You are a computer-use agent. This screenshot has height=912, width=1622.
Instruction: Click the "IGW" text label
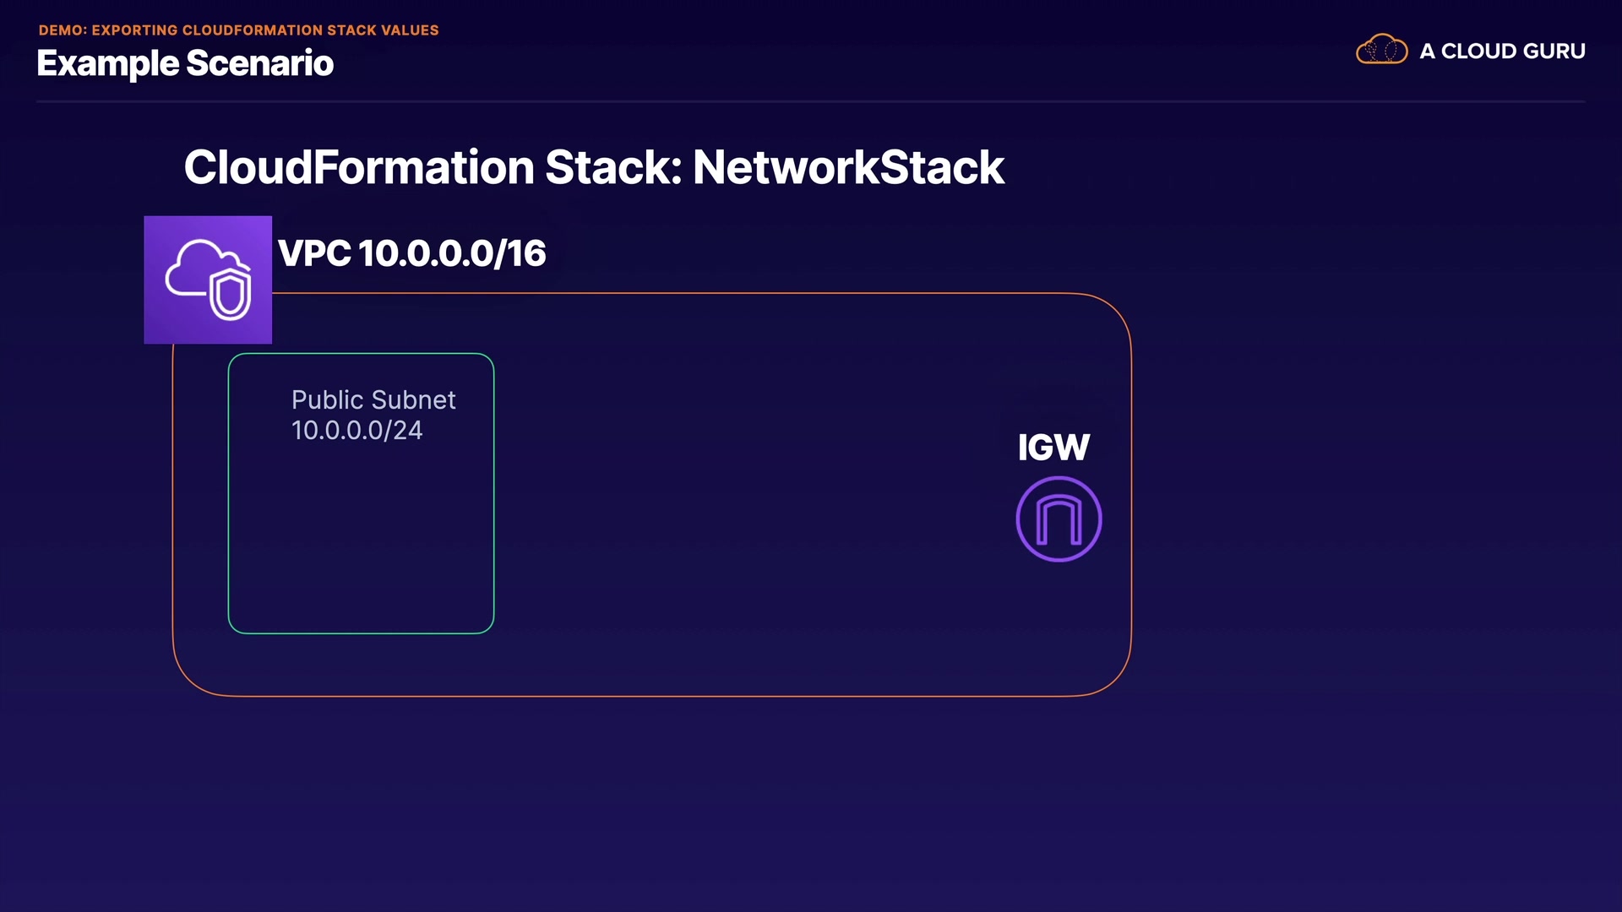click(1053, 448)
